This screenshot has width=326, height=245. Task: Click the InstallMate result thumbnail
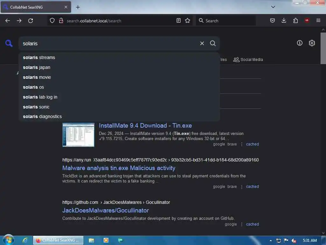click(x=78, y=135)
